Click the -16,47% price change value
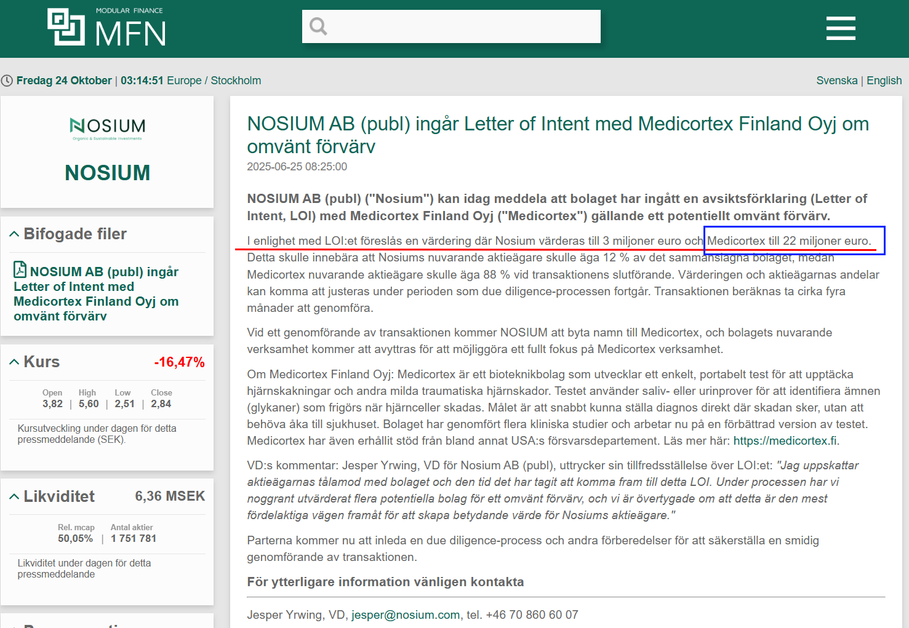909x628 pixels. [x=180, y=362]
